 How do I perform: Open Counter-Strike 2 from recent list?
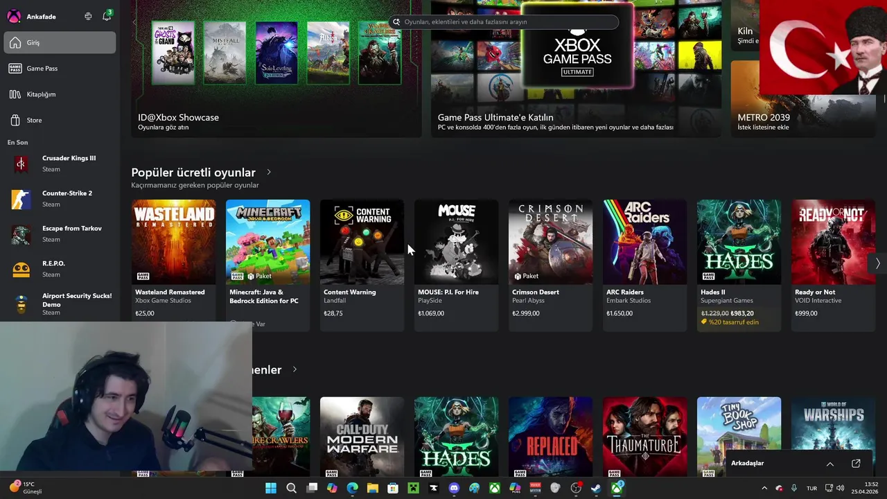click(60, 199)
